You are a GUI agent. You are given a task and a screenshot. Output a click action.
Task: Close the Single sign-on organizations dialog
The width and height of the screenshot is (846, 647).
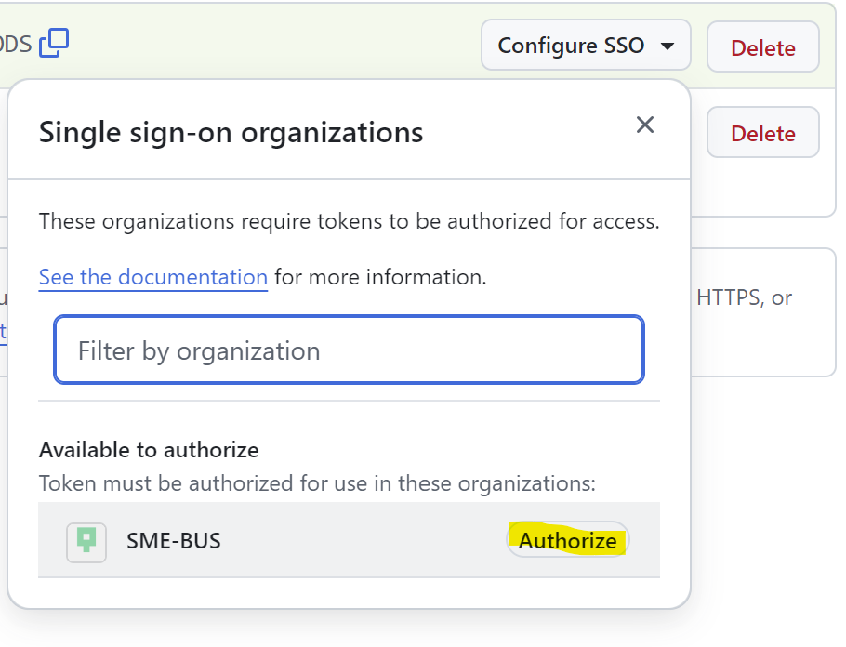[645, 125]
